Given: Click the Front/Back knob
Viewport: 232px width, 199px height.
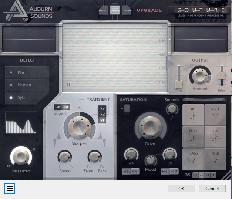Looking at the screenshot, I should coord(95,157).
